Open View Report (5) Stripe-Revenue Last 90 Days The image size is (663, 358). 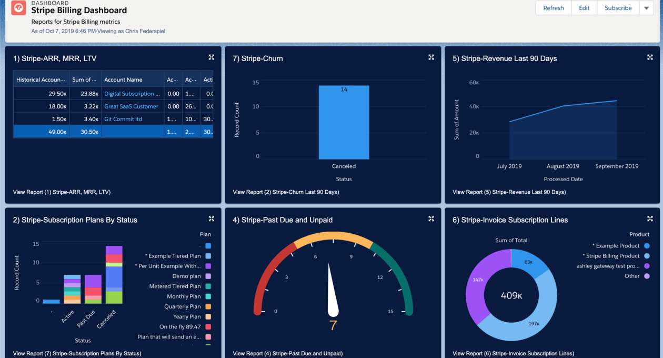tap(509, 192)
